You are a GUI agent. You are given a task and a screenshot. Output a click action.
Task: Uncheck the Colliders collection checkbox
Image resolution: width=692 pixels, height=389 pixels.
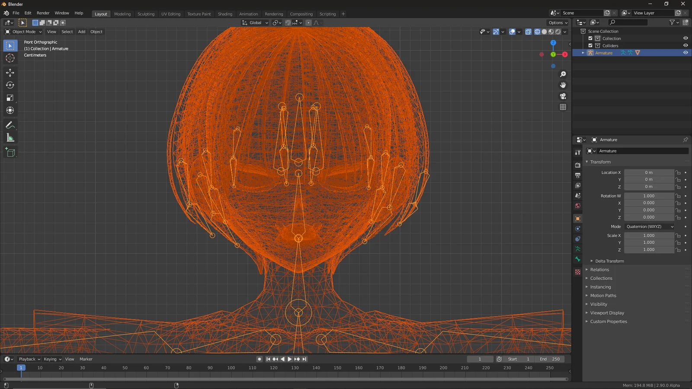pos(590,46)
